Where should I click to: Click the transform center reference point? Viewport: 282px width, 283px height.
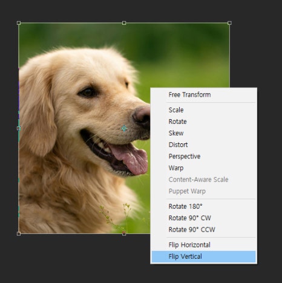(x=124, y=128)
